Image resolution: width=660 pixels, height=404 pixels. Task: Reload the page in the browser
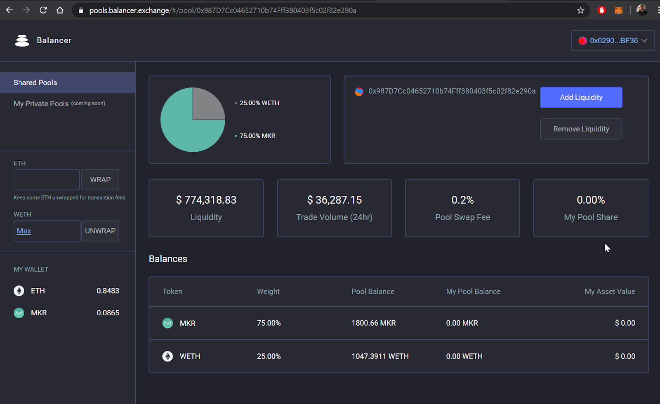43,10
